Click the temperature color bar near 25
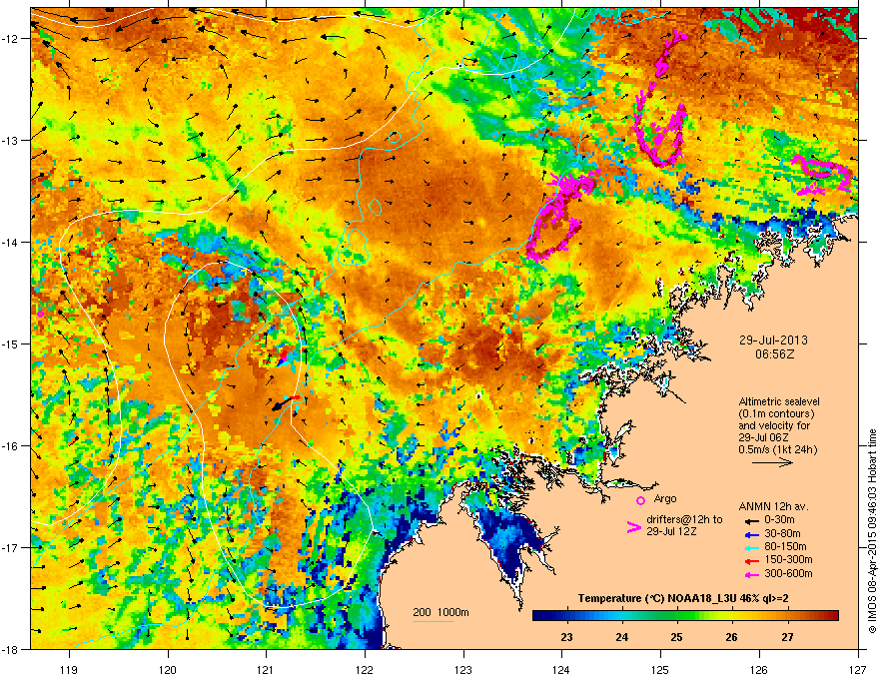 (x=677, y=616)
